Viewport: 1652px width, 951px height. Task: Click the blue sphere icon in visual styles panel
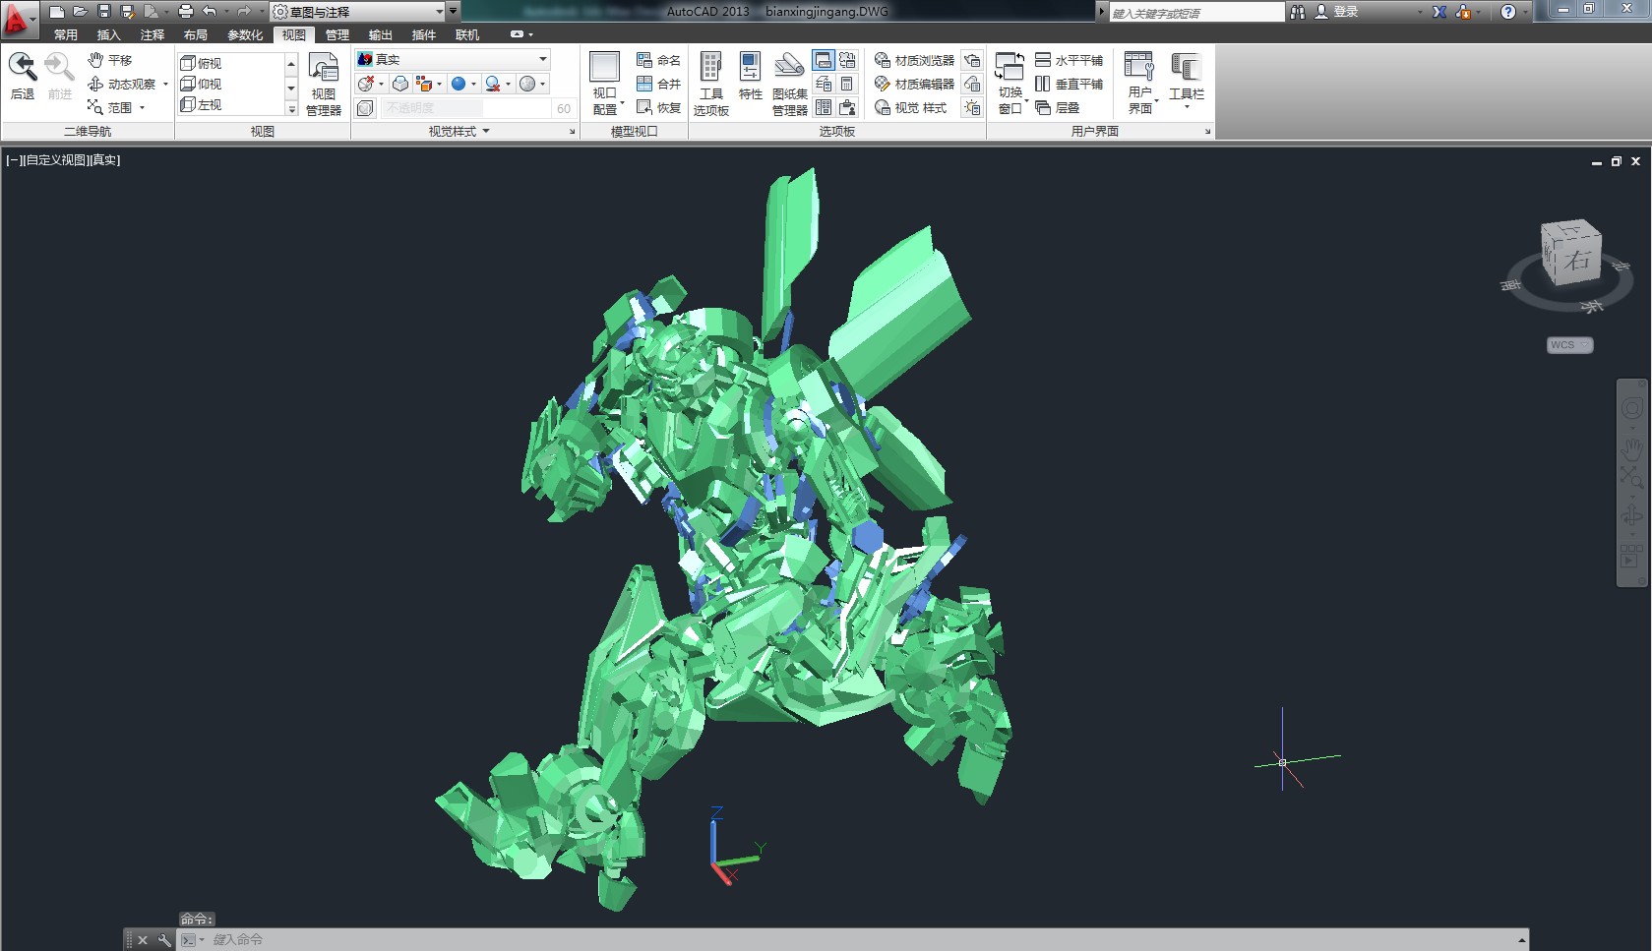[x=459, y=84]
